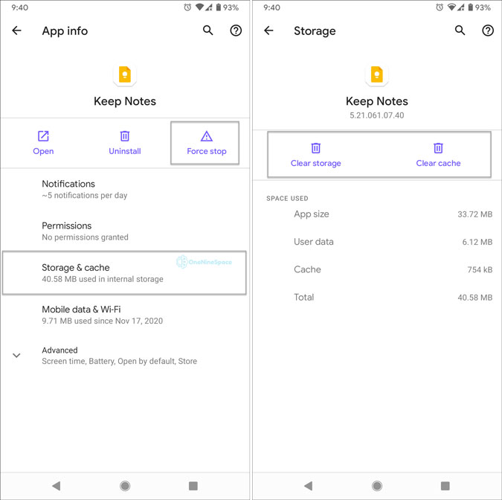Open help on Storage screen
502x500 pixels.
488,31
